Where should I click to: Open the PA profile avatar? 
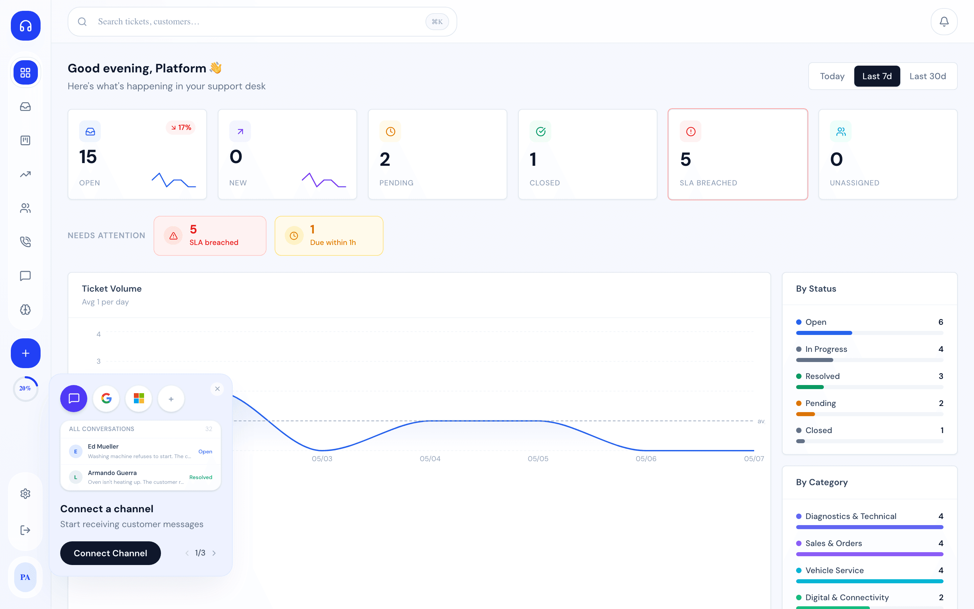pyautogui.click(x=25, y=577)
